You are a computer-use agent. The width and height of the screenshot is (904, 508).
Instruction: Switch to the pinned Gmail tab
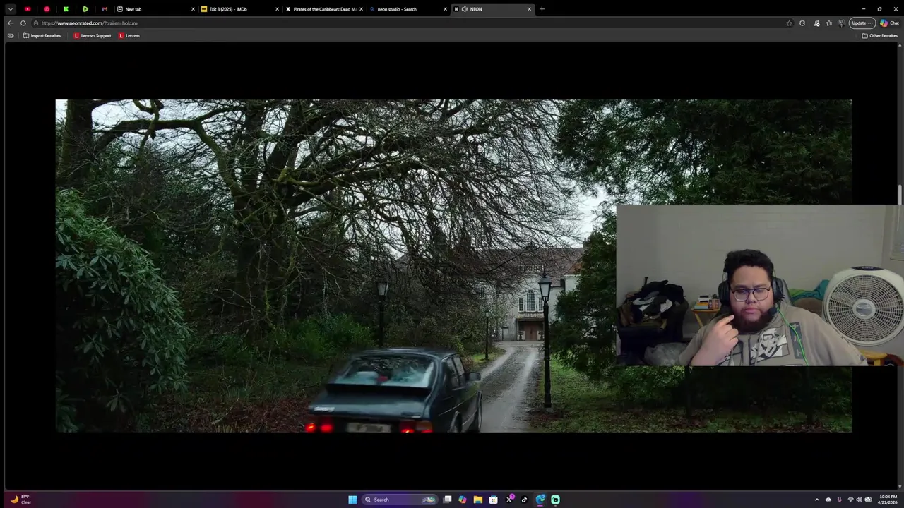(x=105, y=9)
